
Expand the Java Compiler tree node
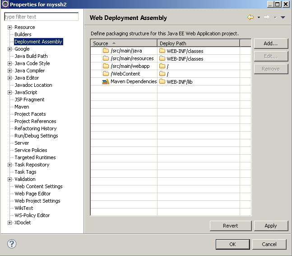[x=10, y=71]
